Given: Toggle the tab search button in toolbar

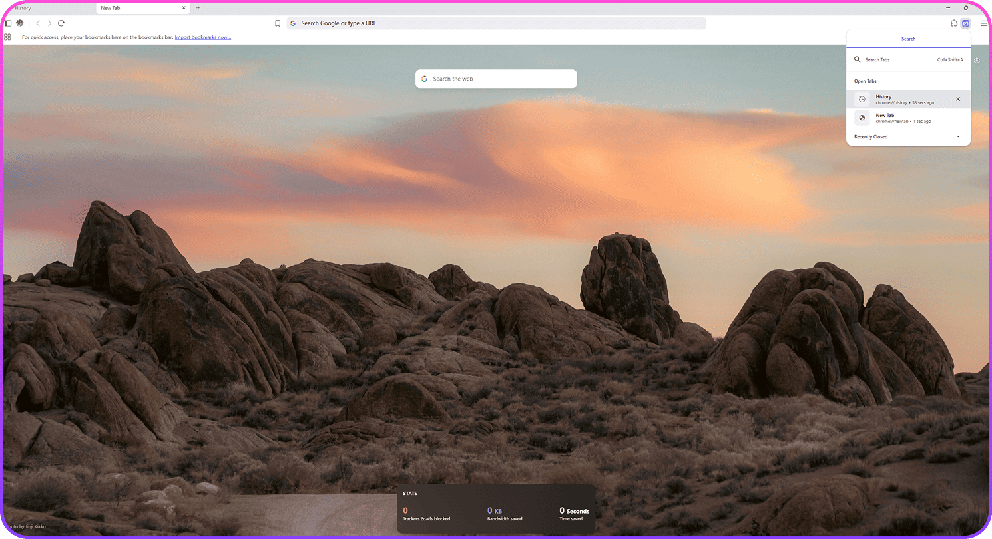Looking at the screenshot, I should (965, 23).
